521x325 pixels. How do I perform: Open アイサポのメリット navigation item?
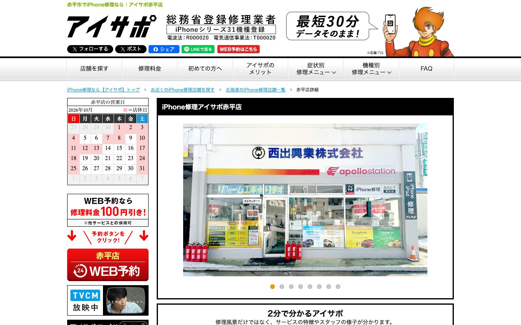click(x=260, y=69)
